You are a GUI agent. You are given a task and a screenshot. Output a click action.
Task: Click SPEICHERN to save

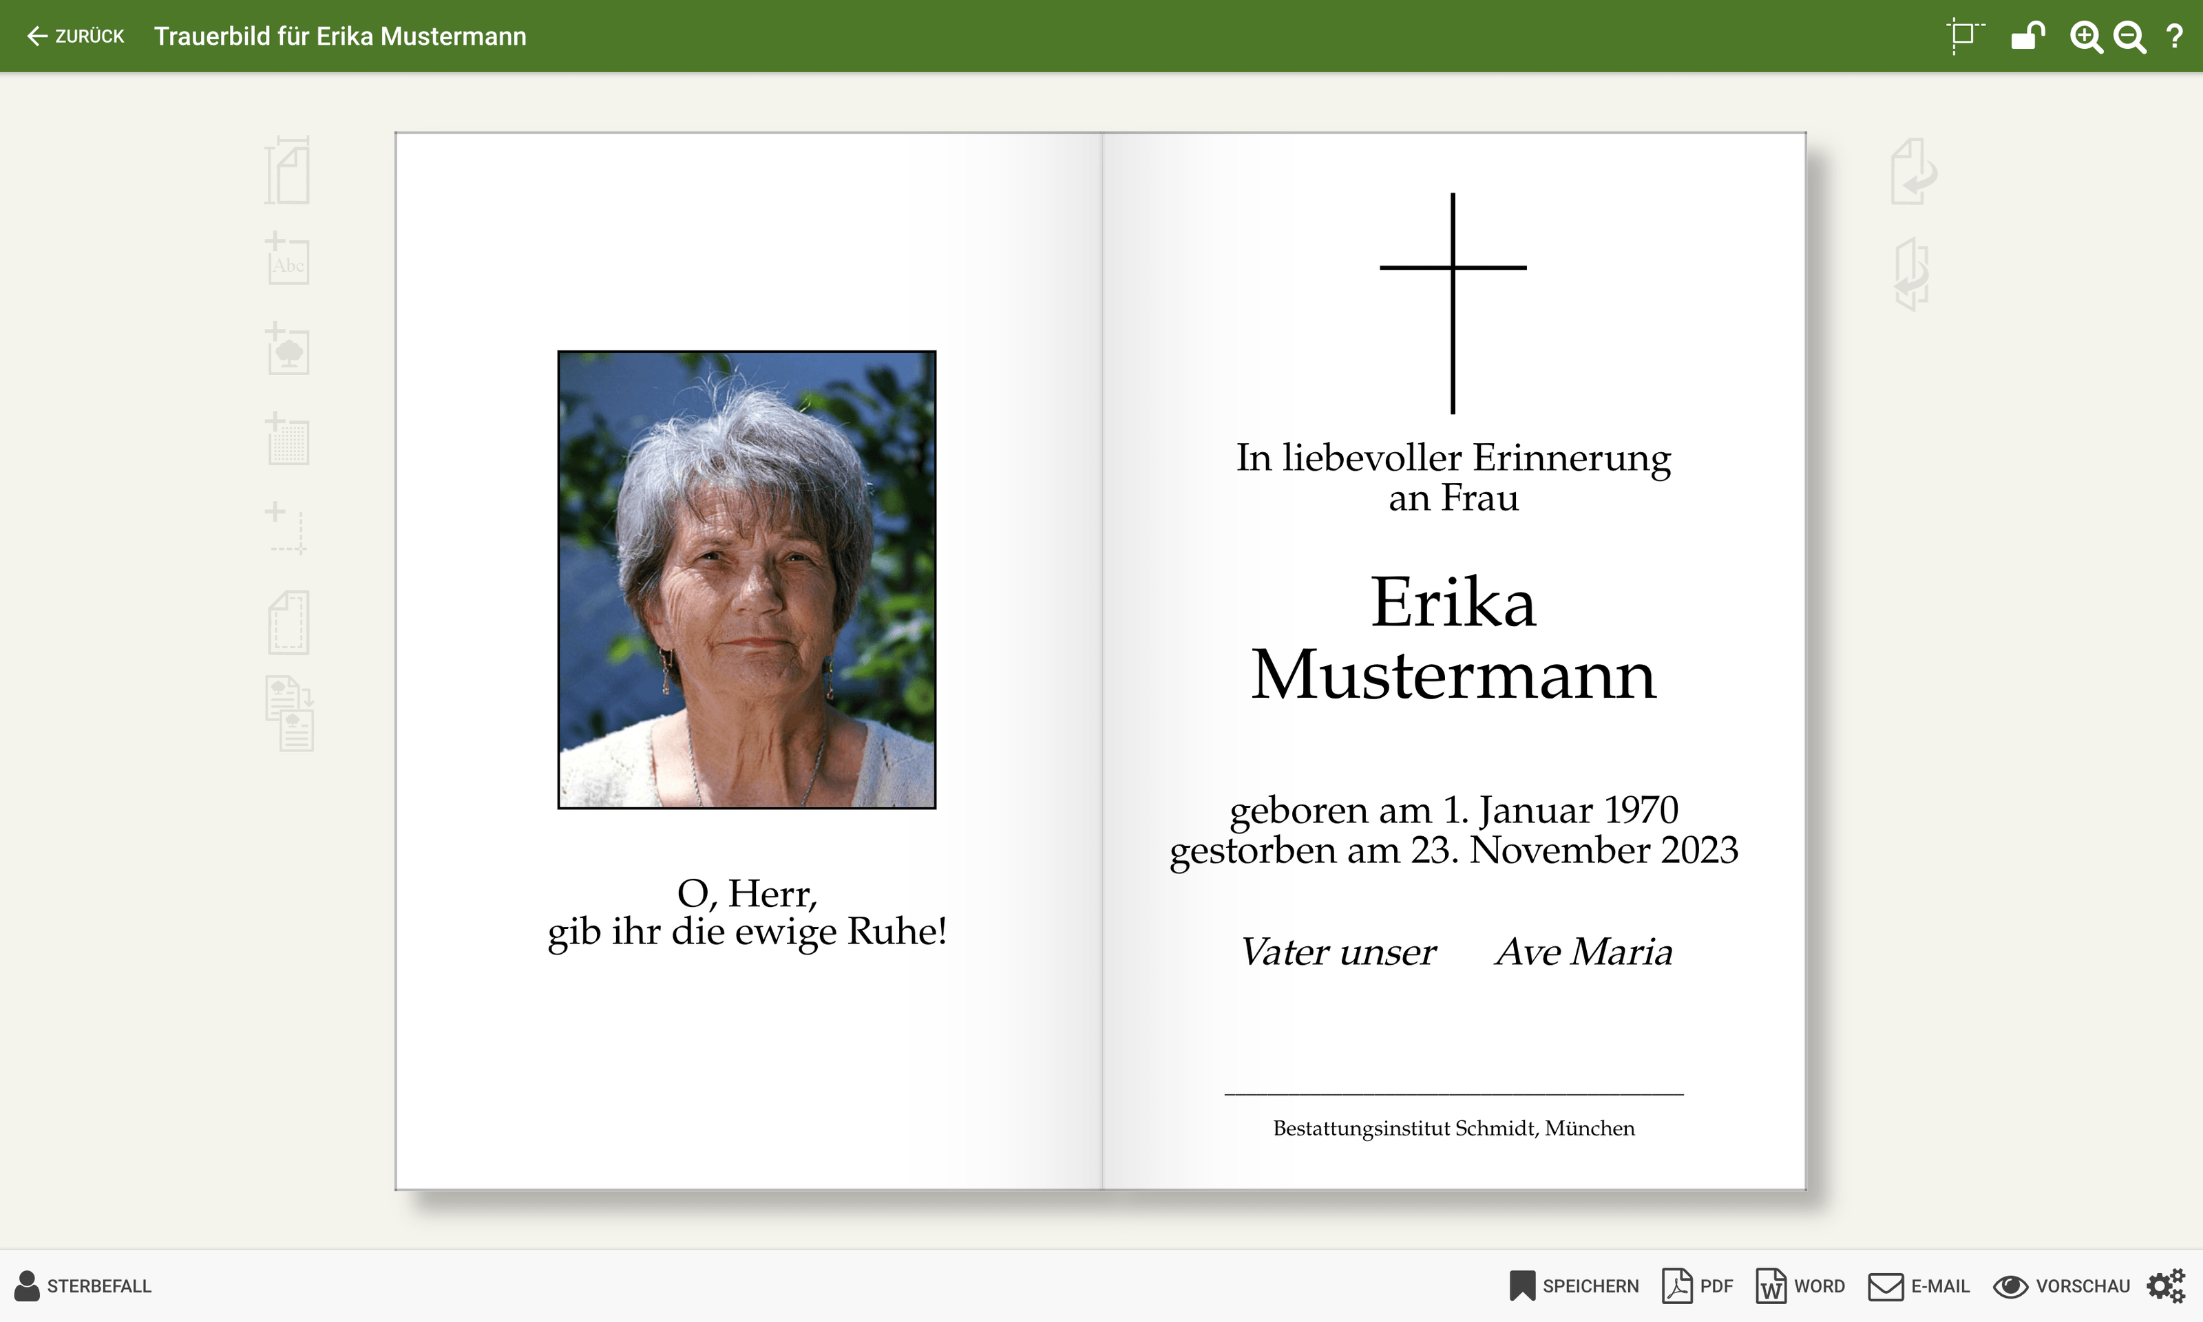pyautogui.click(x=1574, y=1286)
